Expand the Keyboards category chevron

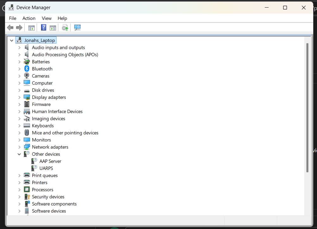[19, 126]
